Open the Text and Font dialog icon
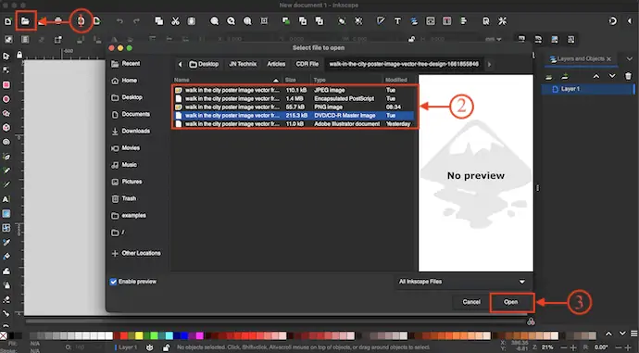This screenshot has width=639, height=353. [397, 21]
